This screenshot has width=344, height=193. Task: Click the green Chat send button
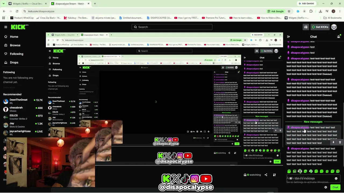(x=335, y=187)
